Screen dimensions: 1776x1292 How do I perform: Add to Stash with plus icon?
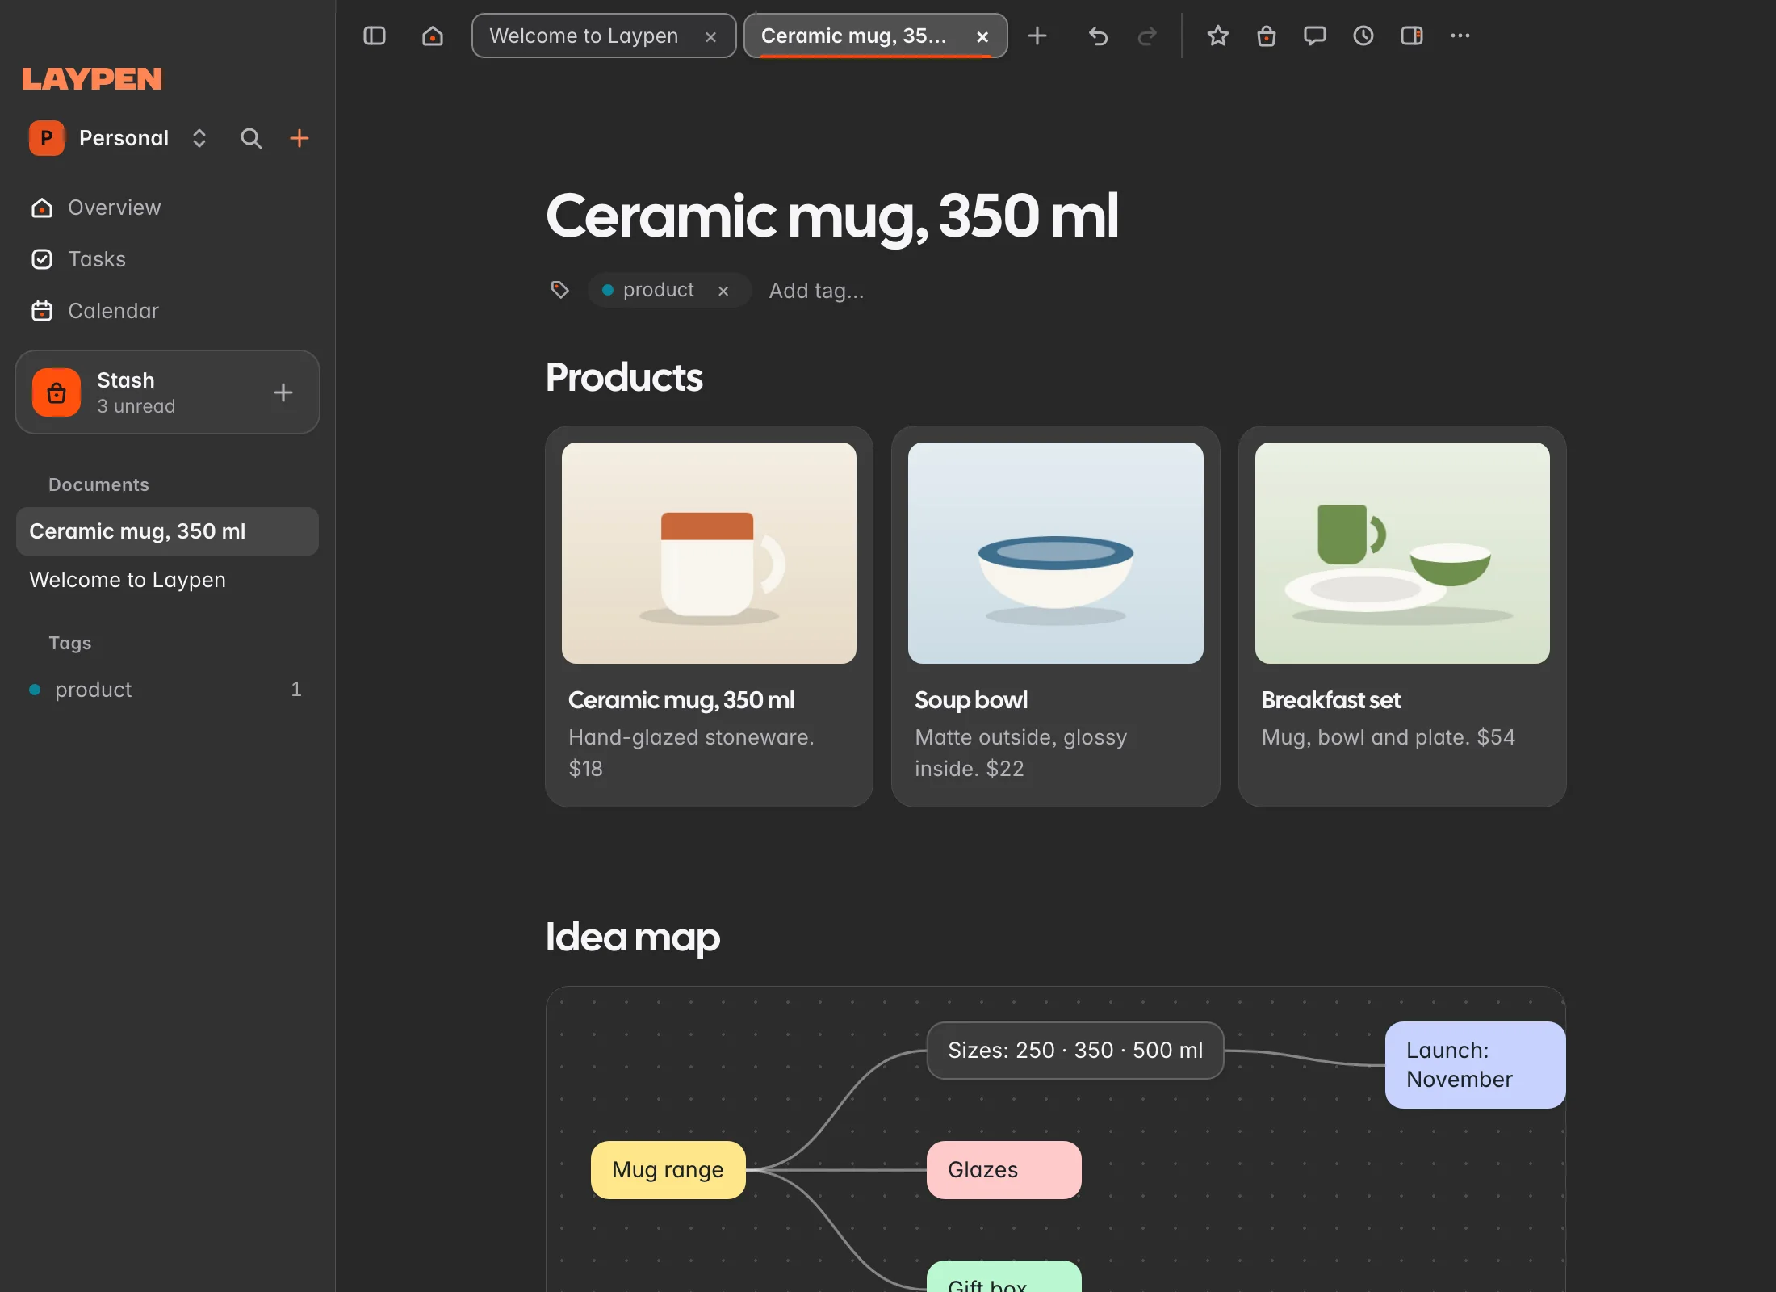point(283,392)
